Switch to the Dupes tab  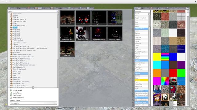[90, 8]
